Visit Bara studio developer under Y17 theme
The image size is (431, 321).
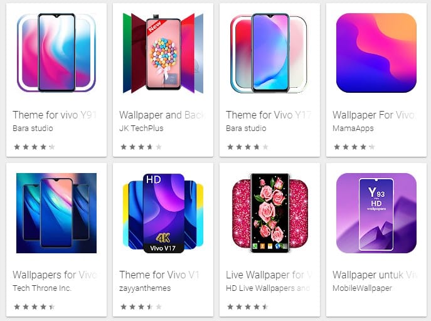(x=246, y=129)
